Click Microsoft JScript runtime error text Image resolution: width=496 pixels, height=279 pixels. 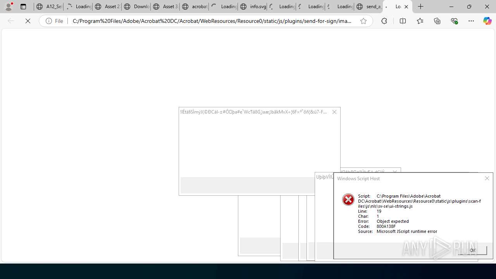coord(407,231)
